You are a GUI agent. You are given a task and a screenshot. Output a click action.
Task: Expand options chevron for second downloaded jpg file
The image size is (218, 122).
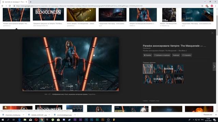(49, 115)
